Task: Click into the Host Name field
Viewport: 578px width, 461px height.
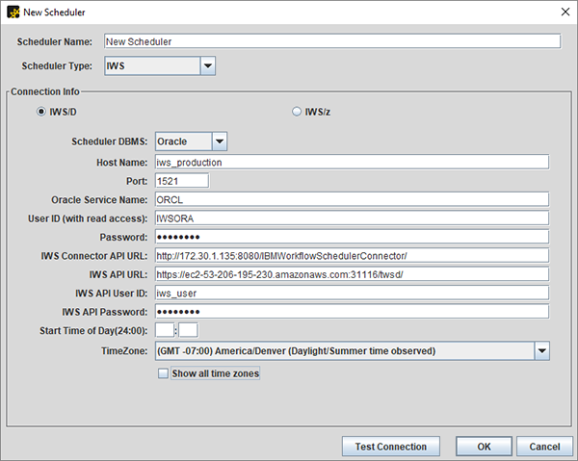Action: click(x=351, y=162)
